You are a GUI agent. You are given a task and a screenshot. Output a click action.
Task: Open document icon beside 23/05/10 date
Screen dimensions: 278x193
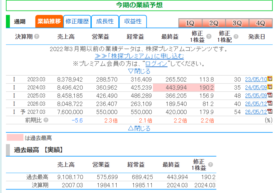coord(270,79)
